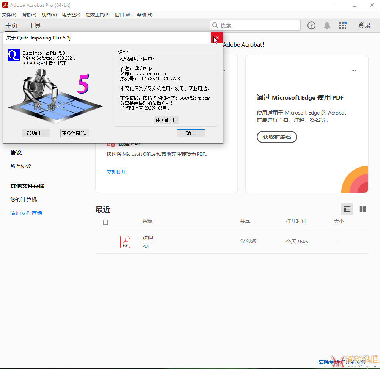Sort recent files by 大小 column
Viewport: 380px width, 369px height.
pyautogui.click(x=339, y=221)
